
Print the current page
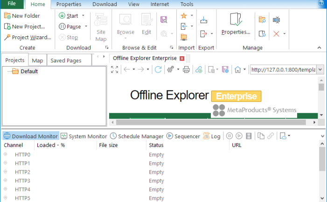click(186, 69)
